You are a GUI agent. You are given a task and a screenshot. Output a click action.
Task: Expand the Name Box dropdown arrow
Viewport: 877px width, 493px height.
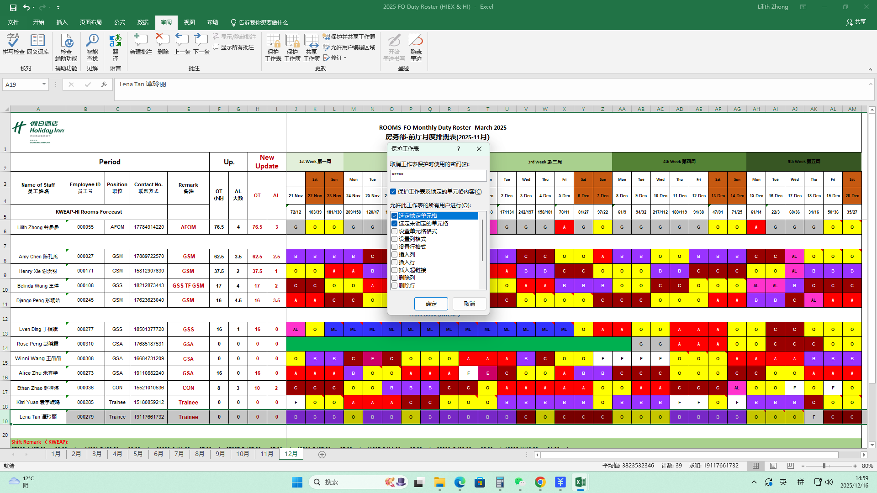[44, 84]
